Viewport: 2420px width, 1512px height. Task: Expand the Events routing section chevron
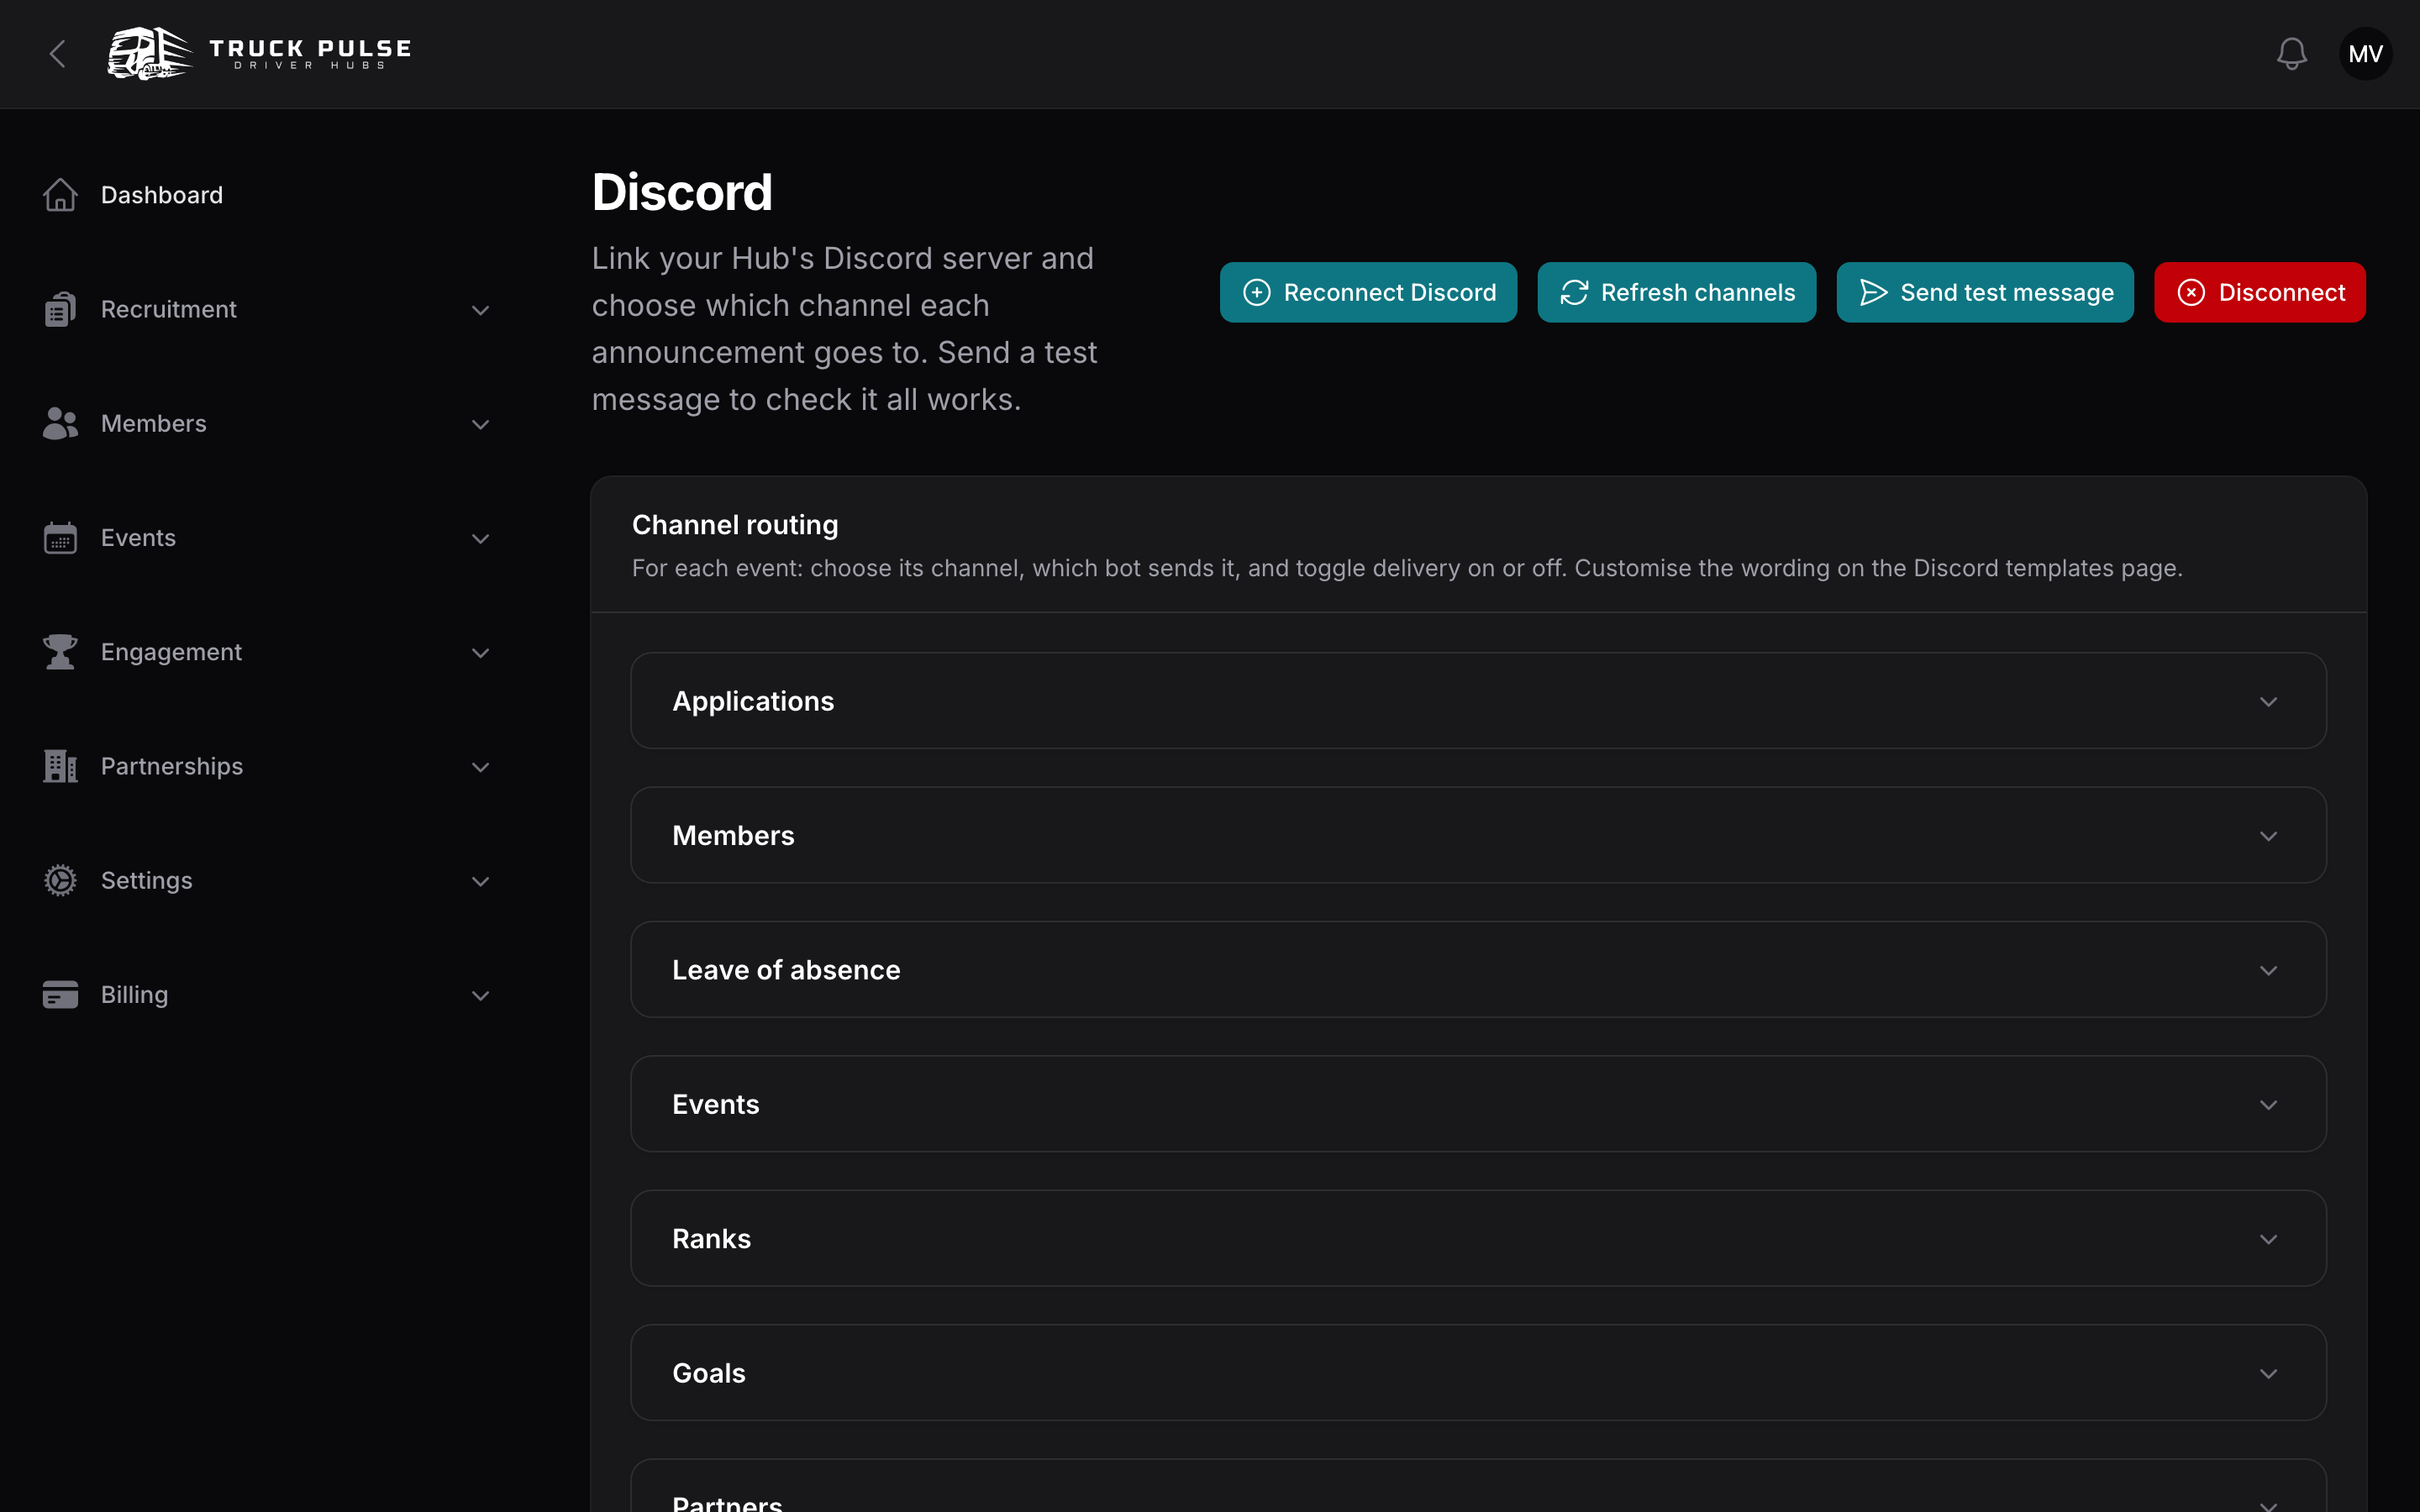pyautogui.click(x=2268, y=1105)
